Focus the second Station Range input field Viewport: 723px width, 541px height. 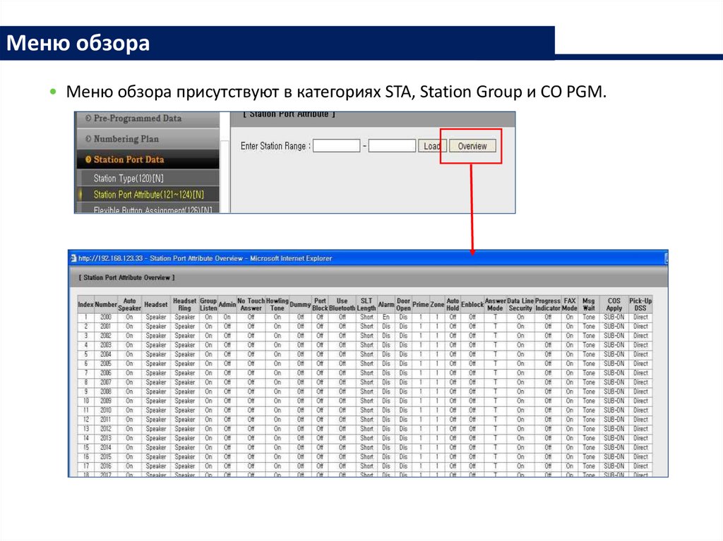[392, 146]
